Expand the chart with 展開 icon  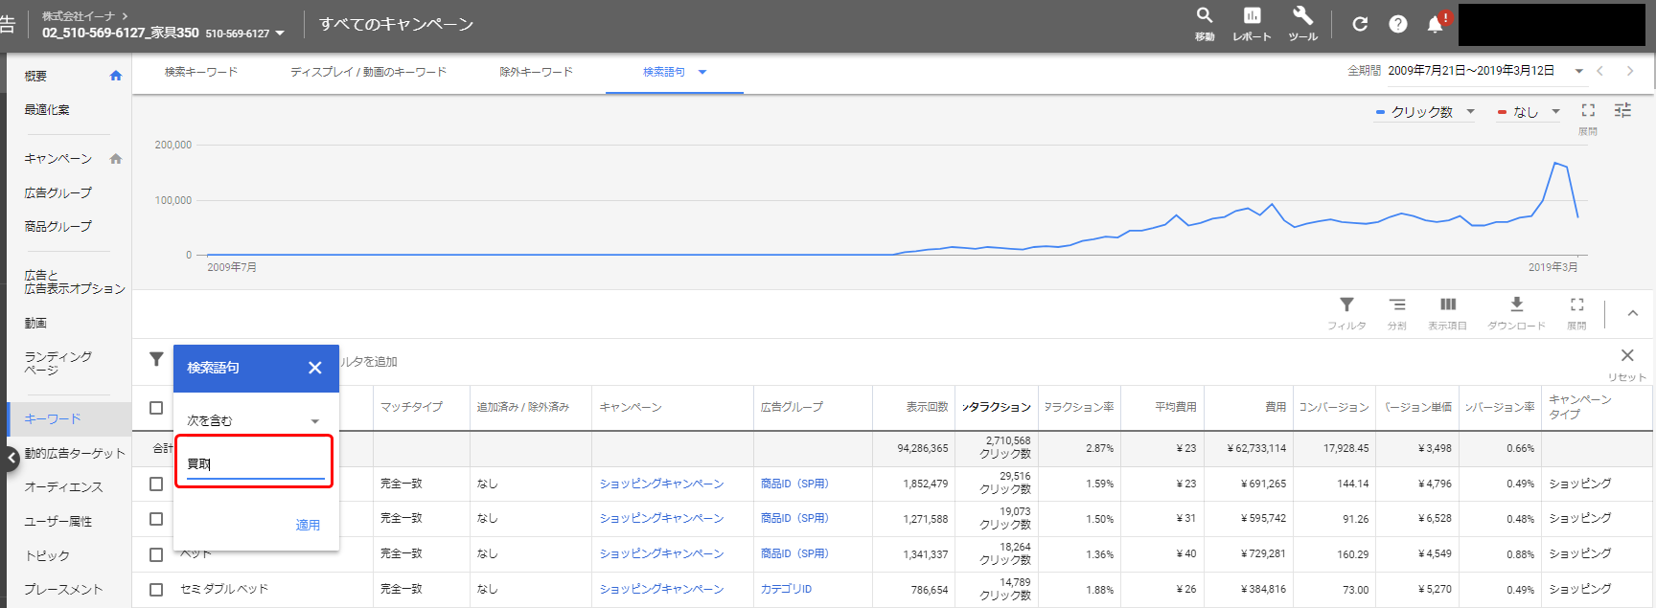(1588, 111)
